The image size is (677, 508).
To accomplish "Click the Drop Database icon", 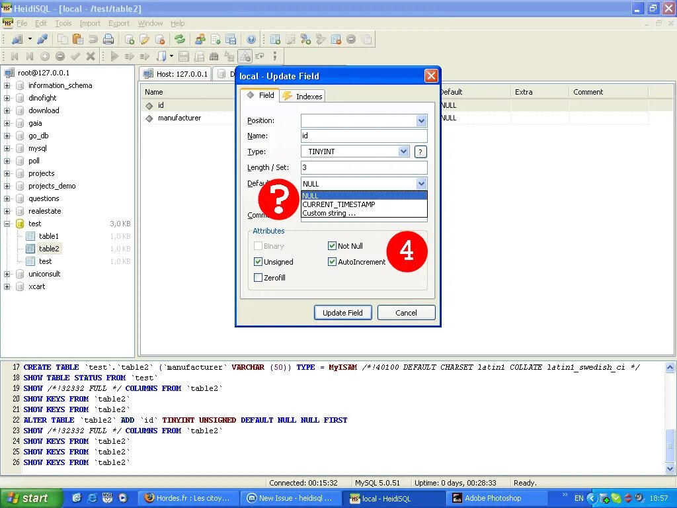I will point(160,39).
